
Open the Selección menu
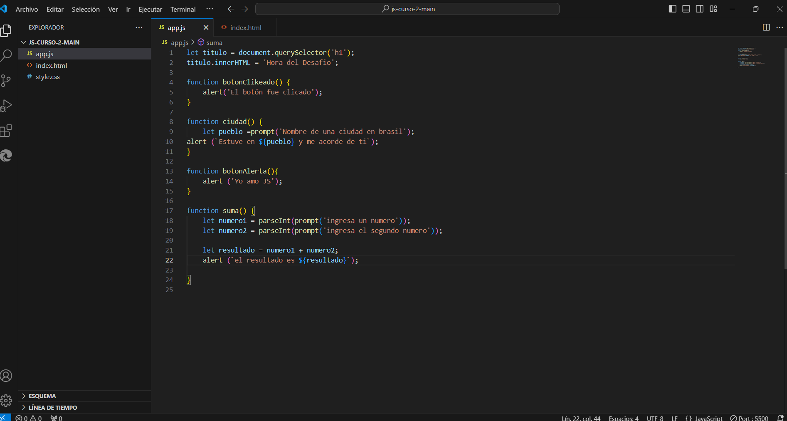[86, 9]
